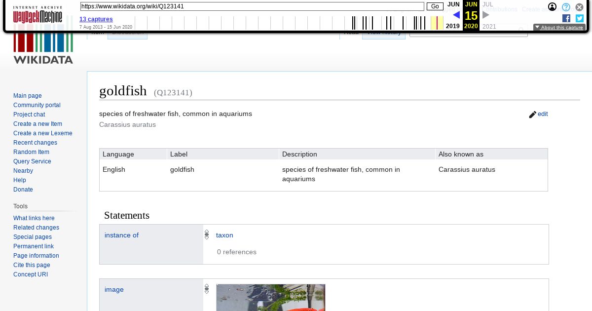Open What links here
Image resolution: width=592 pixels, height=311 pixels.
(34, 218)
